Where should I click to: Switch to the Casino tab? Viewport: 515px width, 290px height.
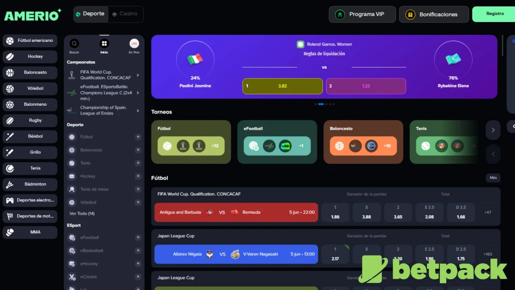tap(125, 14)
